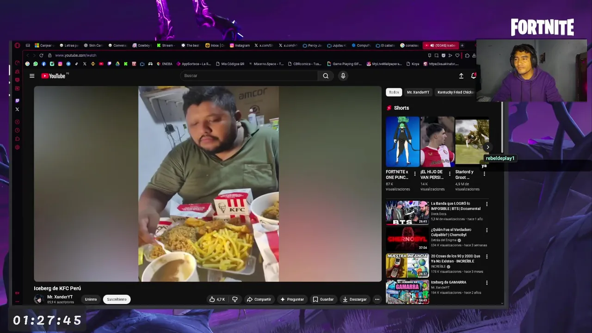Viewport: 592px width, 333px height.
Task: Click the search magnifier button
Action: 326,76
